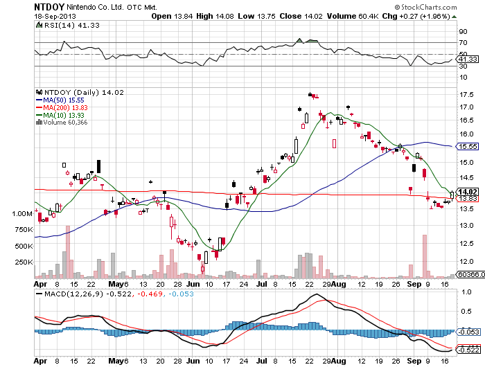
Task: Click the NTDOY ticker symbol title
Action: [x=49, y=7]
